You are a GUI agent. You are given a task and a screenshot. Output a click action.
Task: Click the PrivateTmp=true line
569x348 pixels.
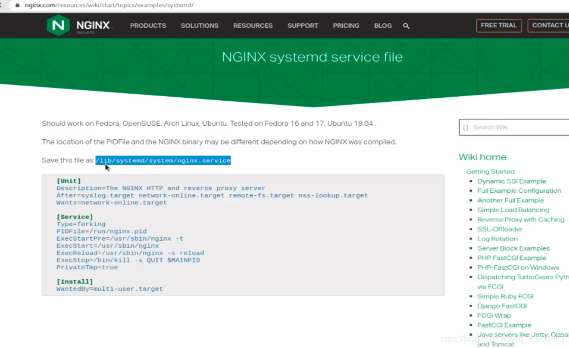click(87, 267)
